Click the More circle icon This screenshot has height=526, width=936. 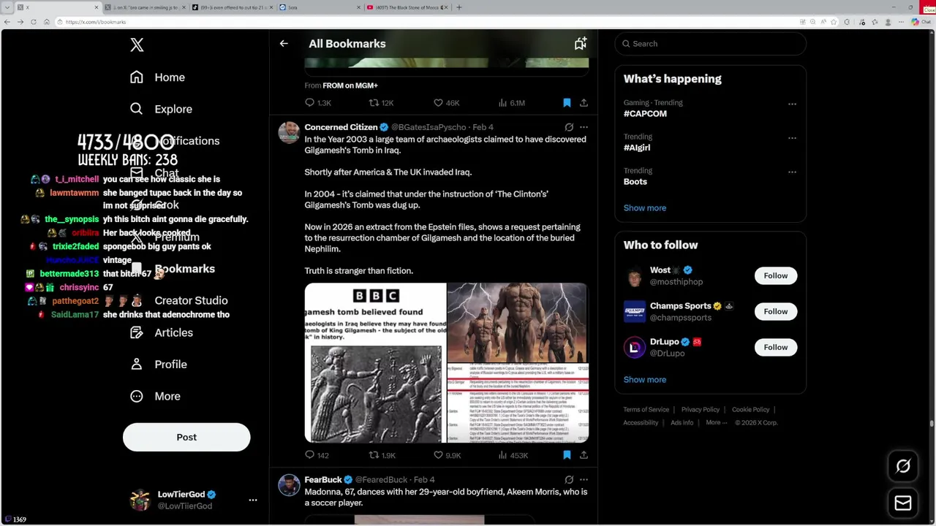[x=137, y=396]
